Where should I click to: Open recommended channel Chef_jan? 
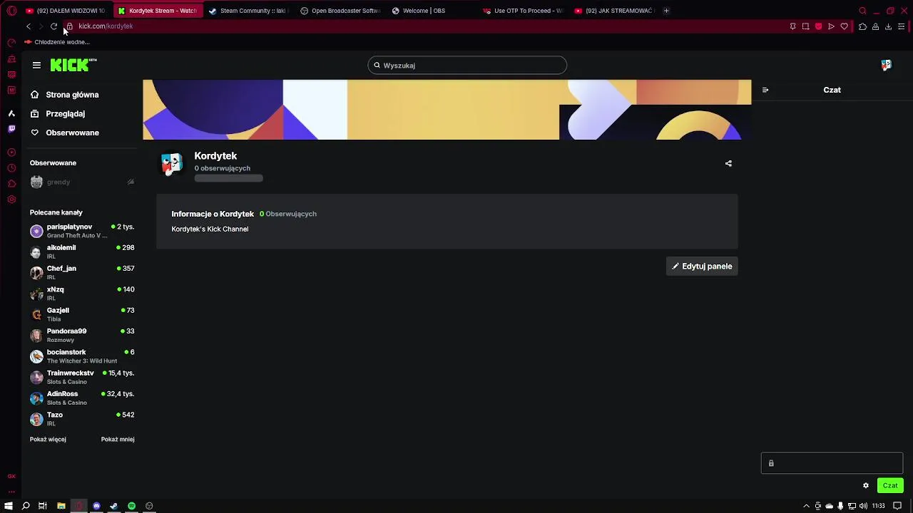(82, 272)
